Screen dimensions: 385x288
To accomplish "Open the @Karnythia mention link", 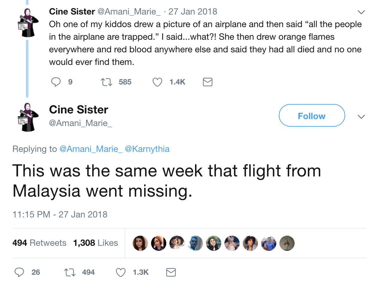I will coord(147,149).
